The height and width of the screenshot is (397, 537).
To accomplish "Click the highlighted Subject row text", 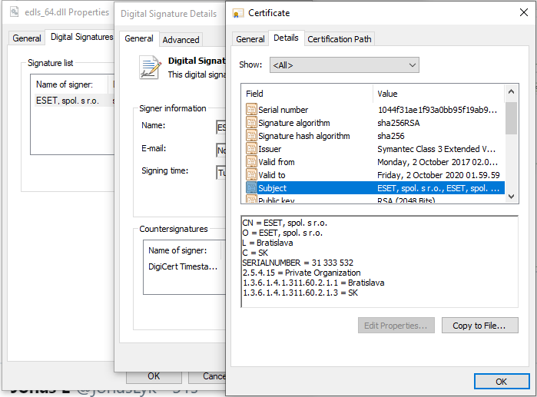I will coord(272,188).
